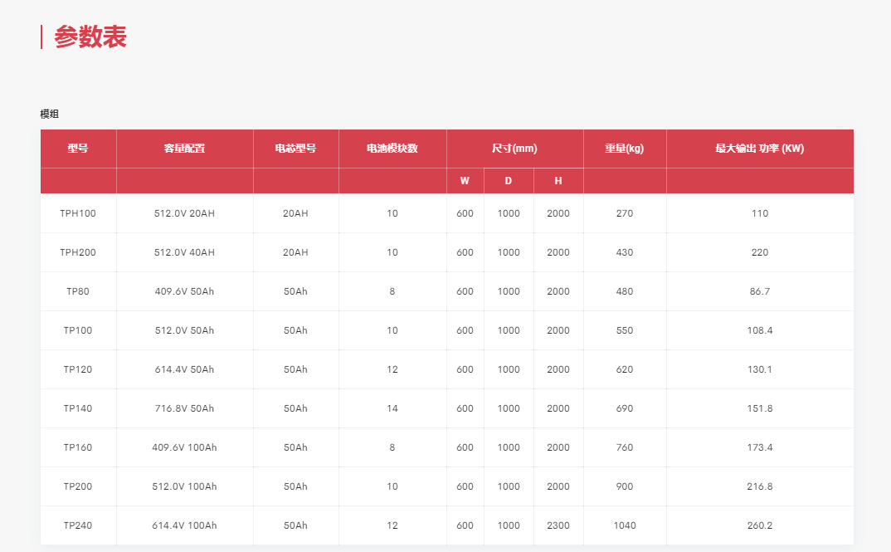Select the TP160 model cell
891x552 pixels.
[78, 447]
